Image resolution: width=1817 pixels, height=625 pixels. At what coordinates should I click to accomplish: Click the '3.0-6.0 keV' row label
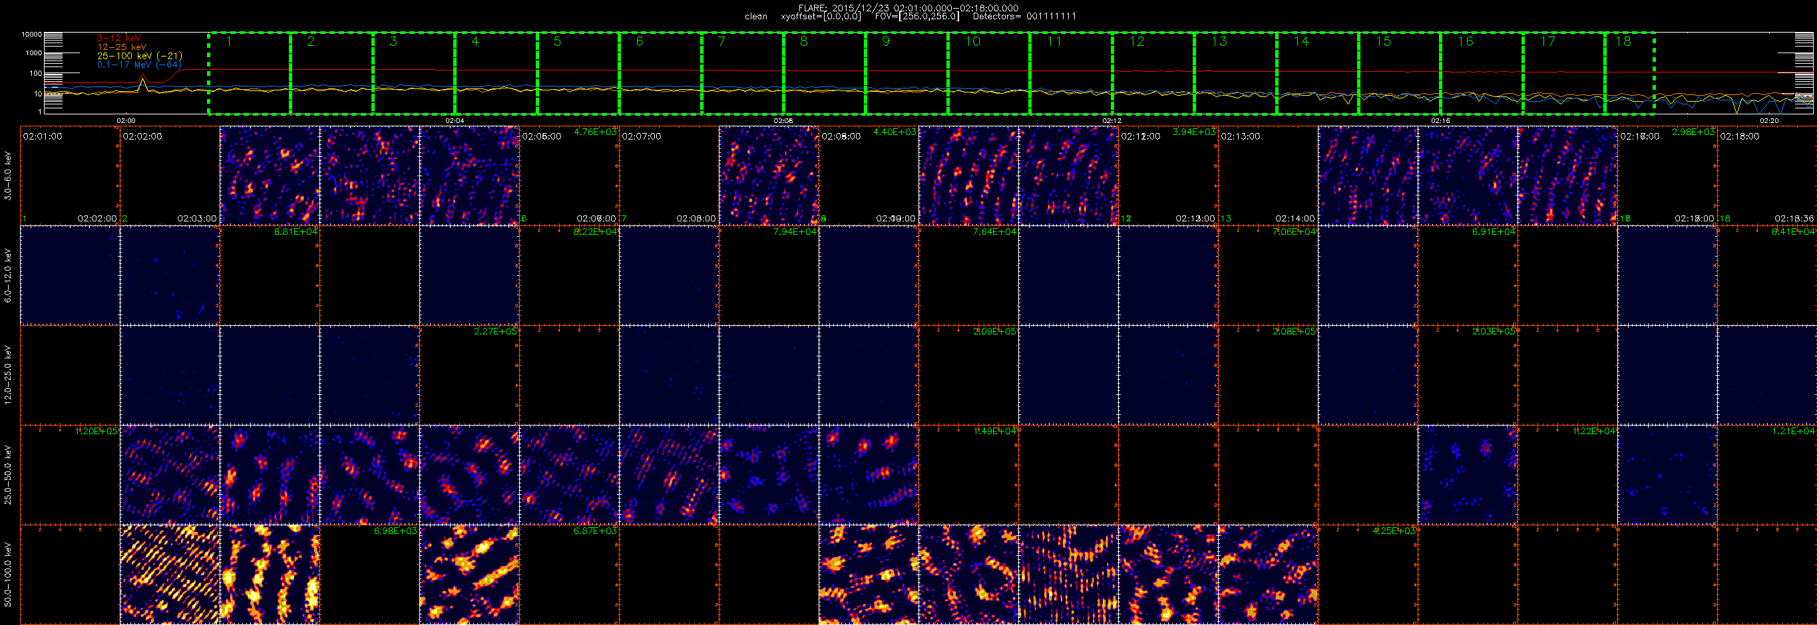click(8, 176)
